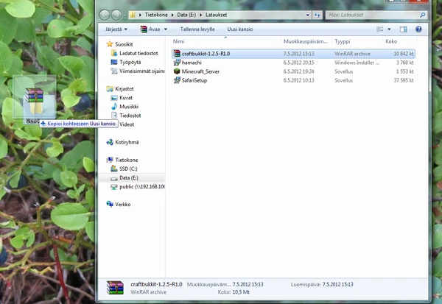This screenshot has height=304, width=442.
Task: Click the SafariSetup icon
Action: 177,80
